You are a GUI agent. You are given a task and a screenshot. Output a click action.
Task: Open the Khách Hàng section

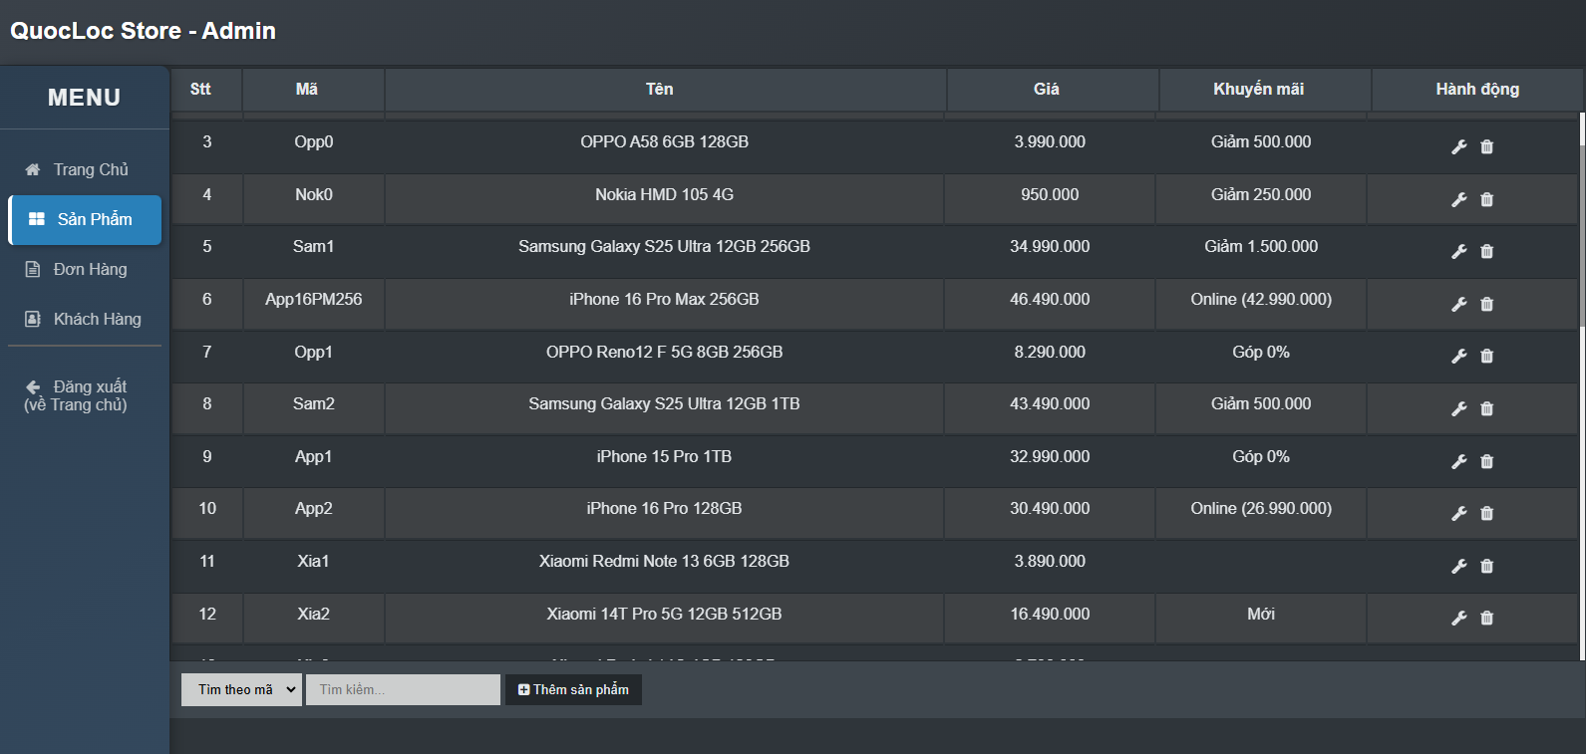(x=85, y=319)
